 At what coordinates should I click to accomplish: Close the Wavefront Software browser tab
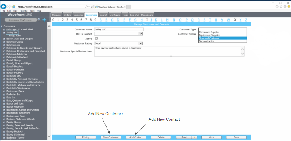125,7
